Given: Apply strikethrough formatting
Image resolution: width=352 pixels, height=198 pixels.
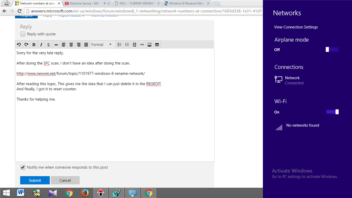Looking at the screenshot, I should point(56,44).
